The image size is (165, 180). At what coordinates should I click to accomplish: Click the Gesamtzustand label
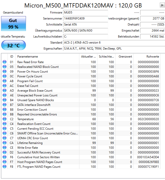point(13,13)
